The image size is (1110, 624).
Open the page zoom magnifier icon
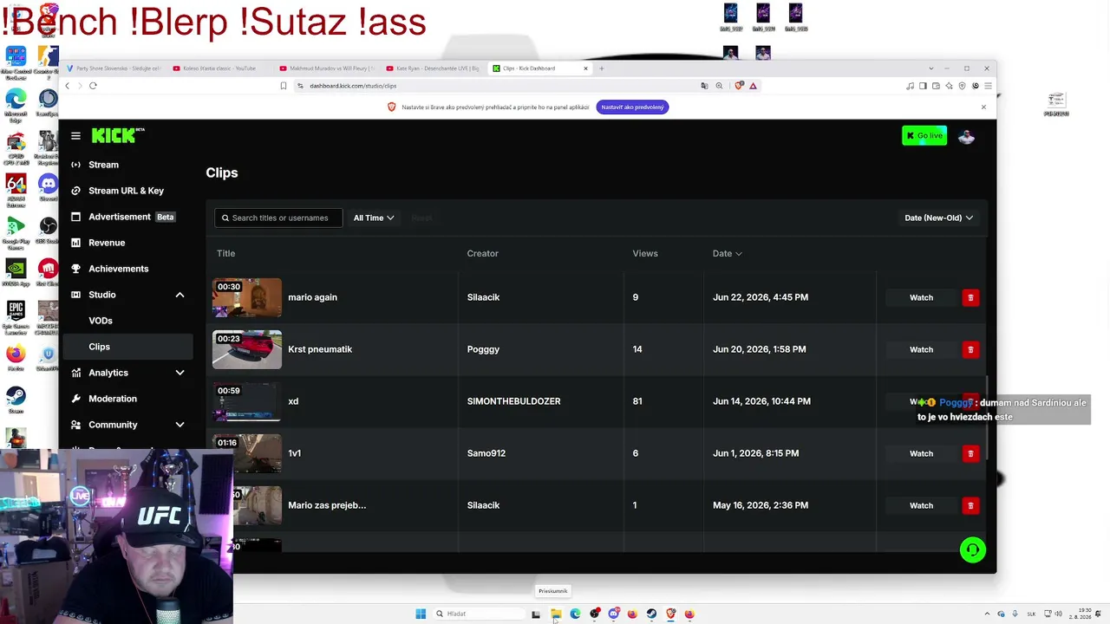pos(719,86)
